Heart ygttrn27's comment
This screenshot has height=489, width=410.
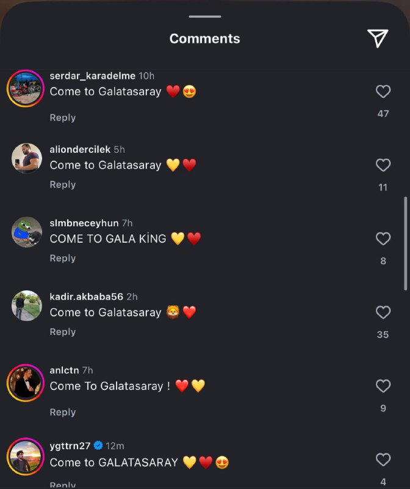point(383,460)
